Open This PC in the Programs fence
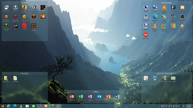 pyautogui.click(x=146, y=8)
